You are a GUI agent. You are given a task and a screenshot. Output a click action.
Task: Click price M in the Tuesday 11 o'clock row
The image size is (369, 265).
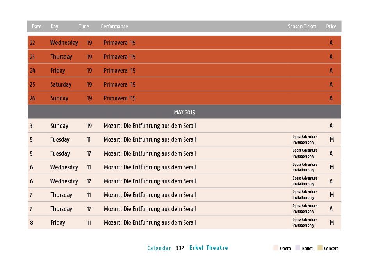click(332, 139)
